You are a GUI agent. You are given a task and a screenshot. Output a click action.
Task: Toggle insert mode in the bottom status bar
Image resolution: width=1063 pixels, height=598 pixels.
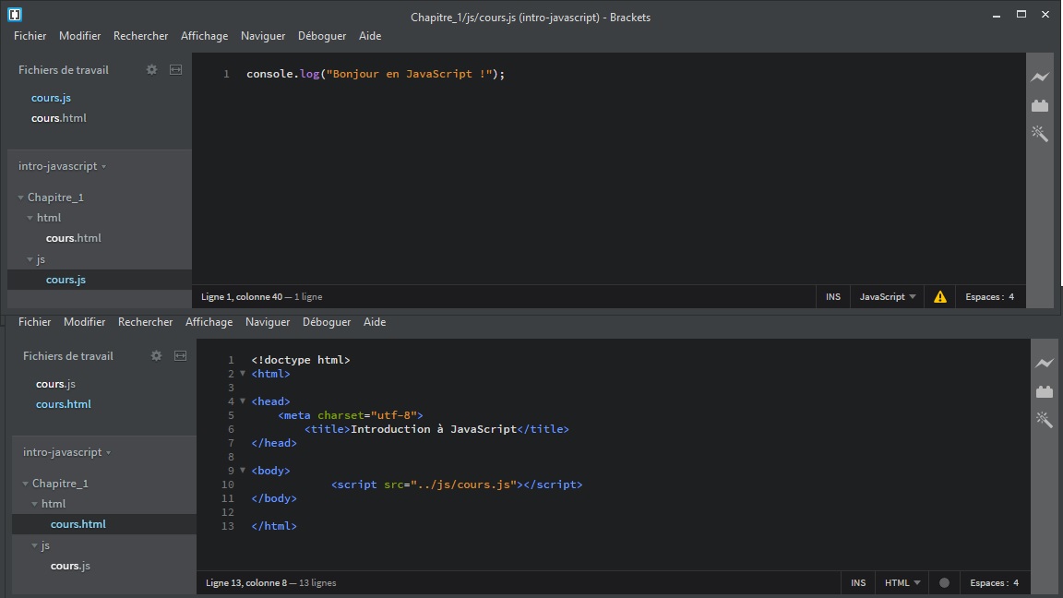tap(857, 582)
